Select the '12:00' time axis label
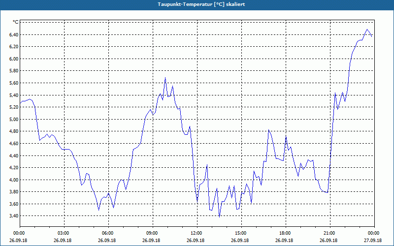Image resolution: width=394 pixels, height=246 pixels. [x=196, y=233]
